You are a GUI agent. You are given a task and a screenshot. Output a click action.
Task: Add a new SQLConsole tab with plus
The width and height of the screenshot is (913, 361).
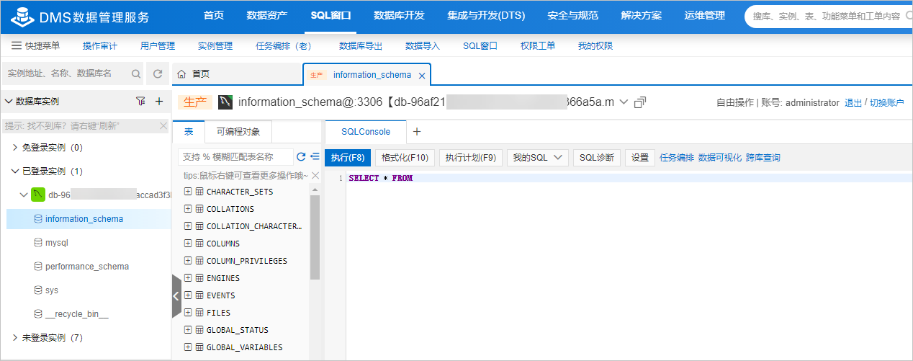point(416,132)
